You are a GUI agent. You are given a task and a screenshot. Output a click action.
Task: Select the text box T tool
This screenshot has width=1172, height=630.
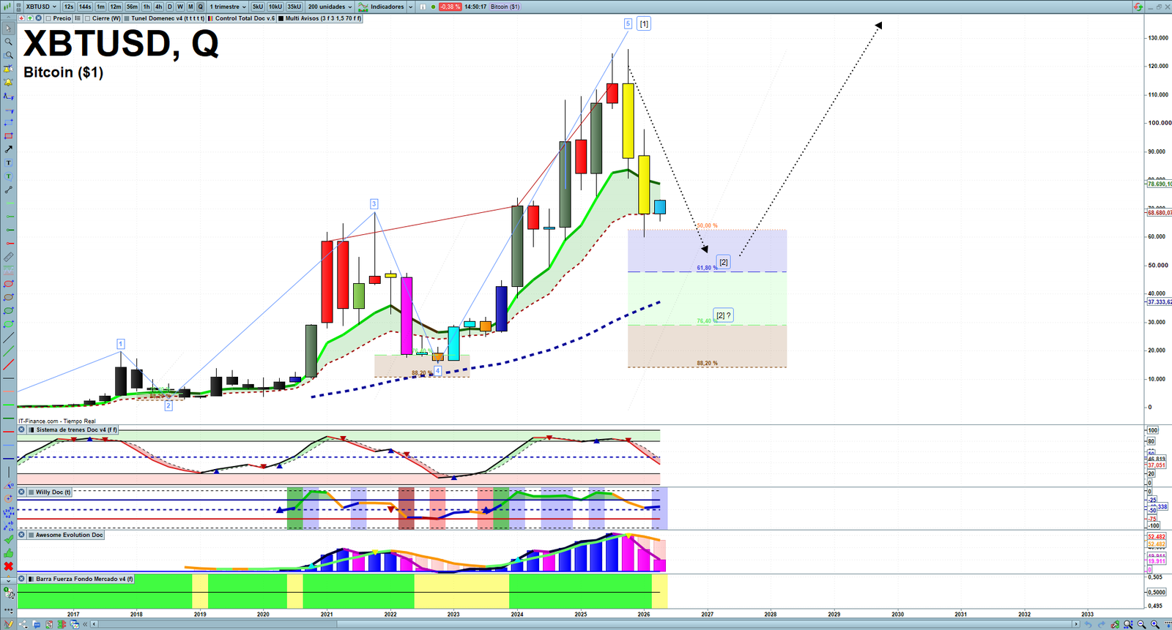tap(8, 163)
